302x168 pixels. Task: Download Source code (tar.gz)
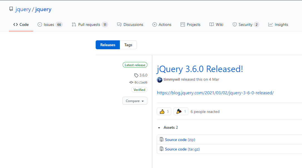tap(182, 149)
